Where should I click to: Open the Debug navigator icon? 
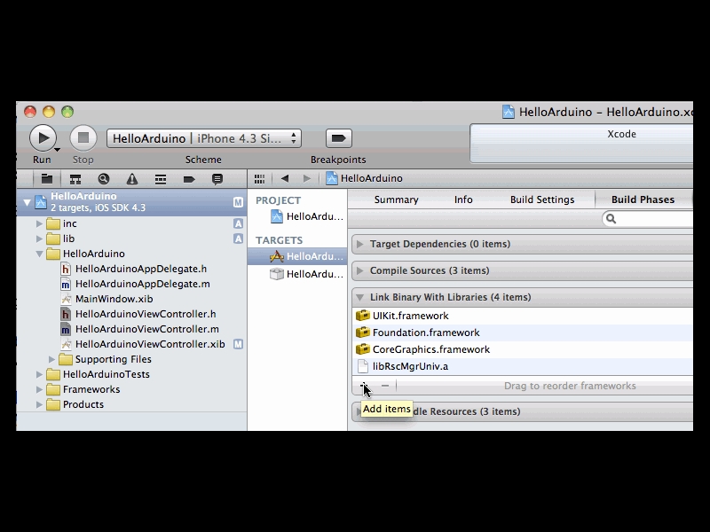pos(161,179)
